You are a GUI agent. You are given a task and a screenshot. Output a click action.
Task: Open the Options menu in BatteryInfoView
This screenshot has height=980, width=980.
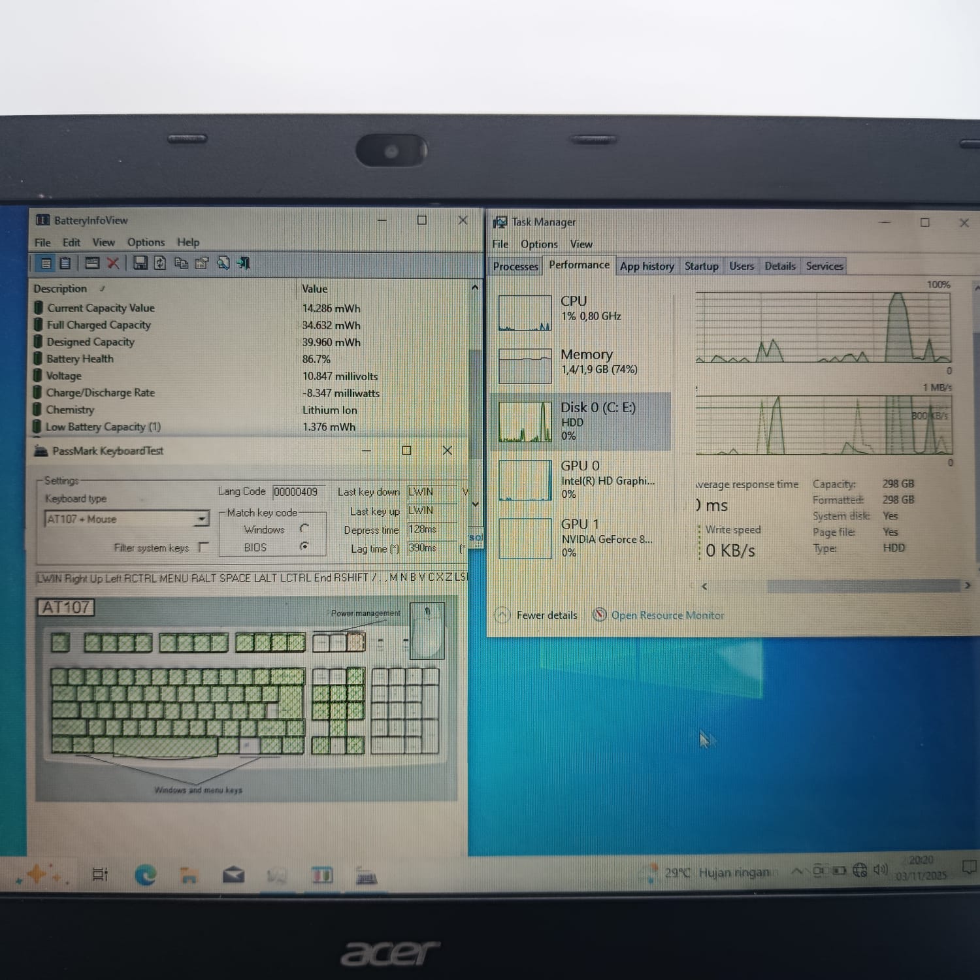pyautogui.click(x=146, y=242)
